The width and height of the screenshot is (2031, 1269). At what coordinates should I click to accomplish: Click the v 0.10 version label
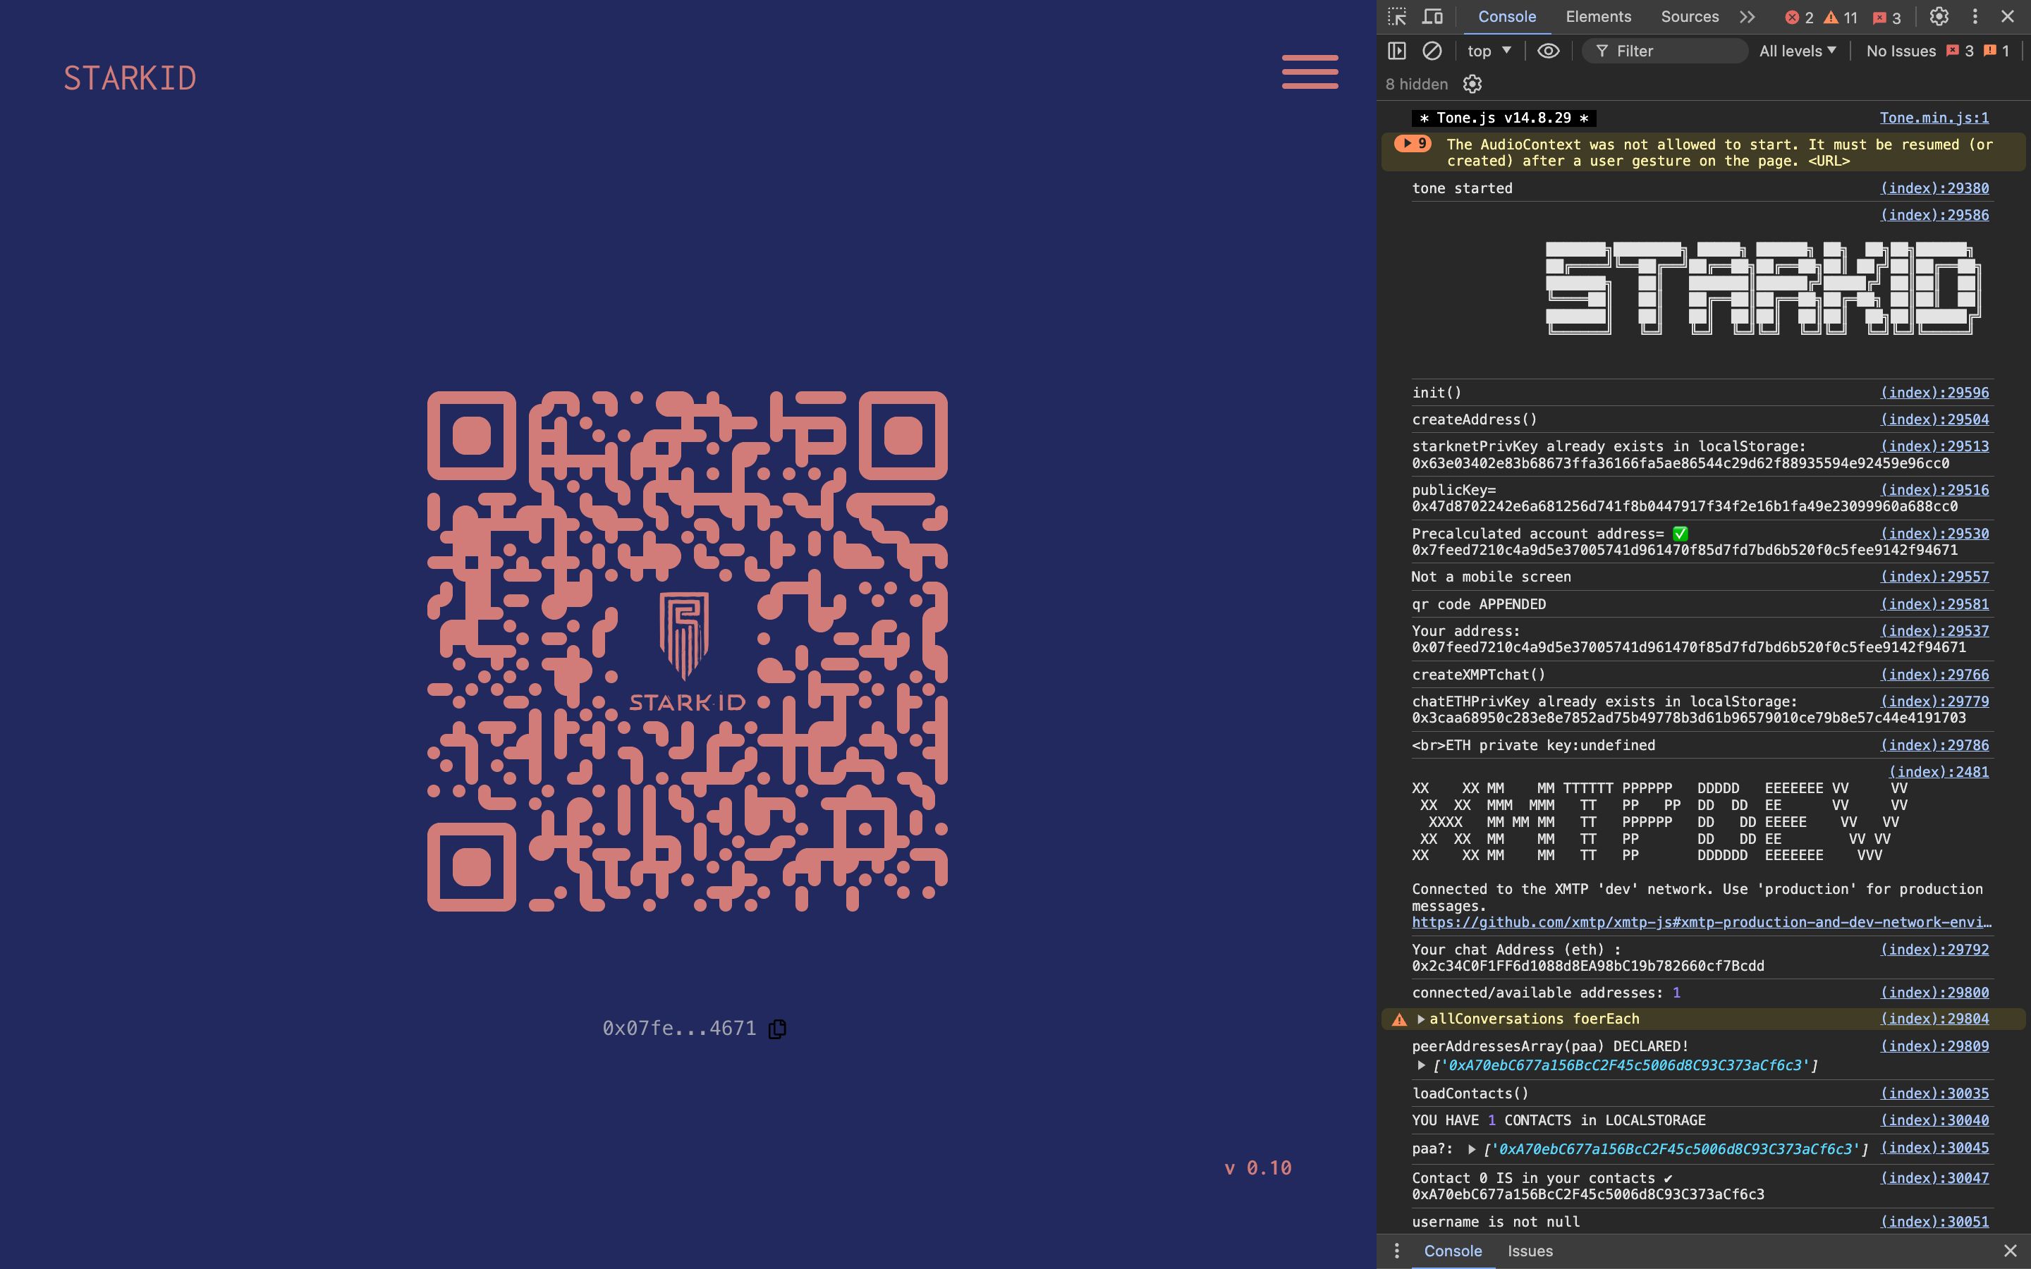pyautogui.click(x=1258, y=1168)
